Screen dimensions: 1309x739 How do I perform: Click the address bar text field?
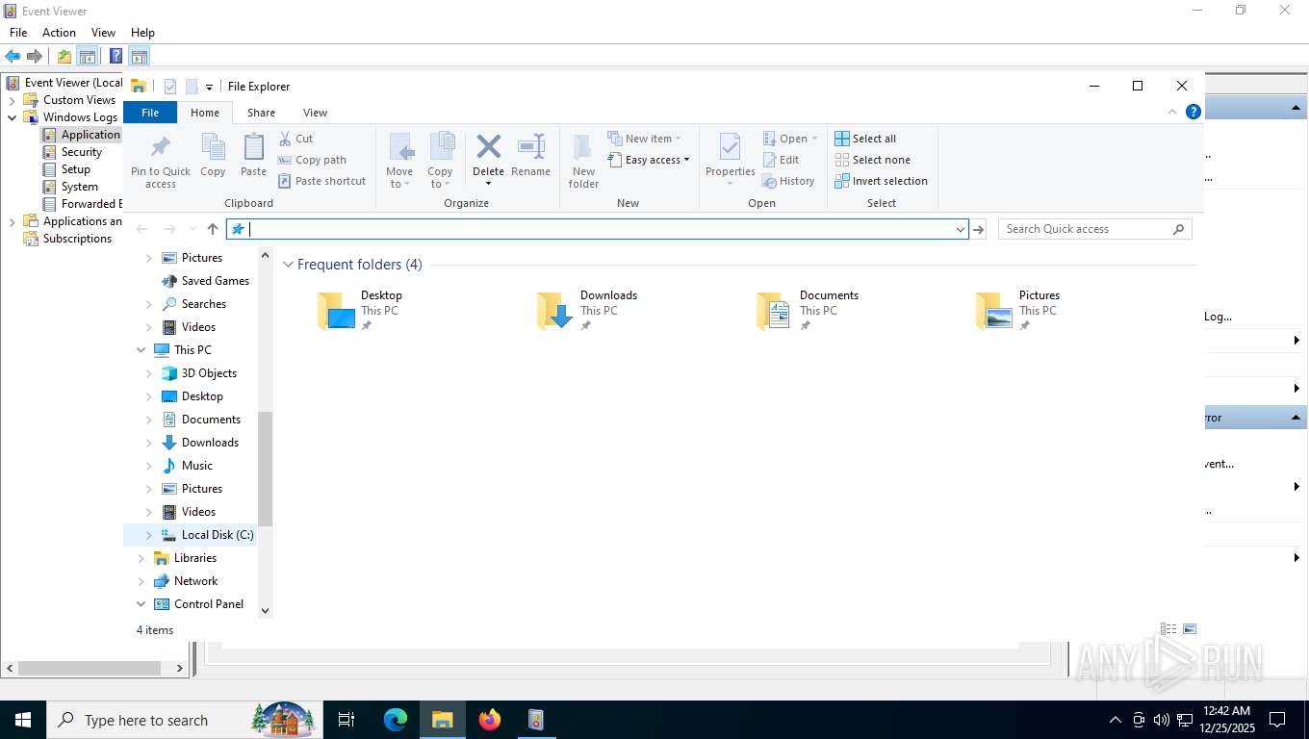coord(597,229)
